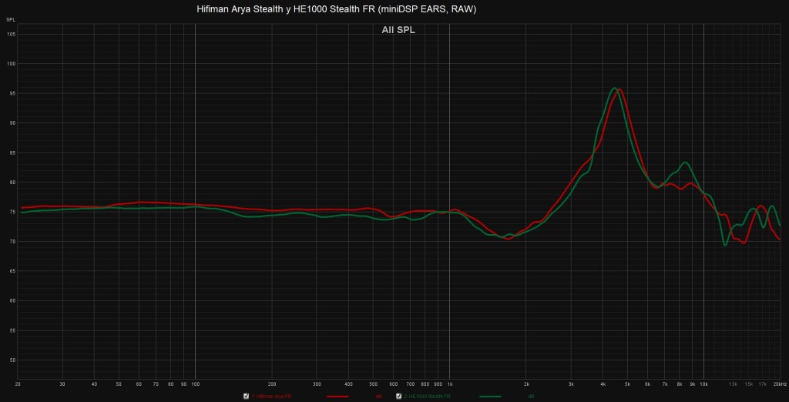Click the 20 Hz label at axis start
The height and width of the screenshot is (402, 789).
click(17, 383)
